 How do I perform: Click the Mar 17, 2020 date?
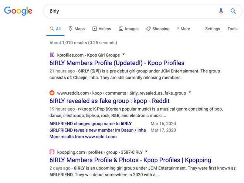click(163, 130)
